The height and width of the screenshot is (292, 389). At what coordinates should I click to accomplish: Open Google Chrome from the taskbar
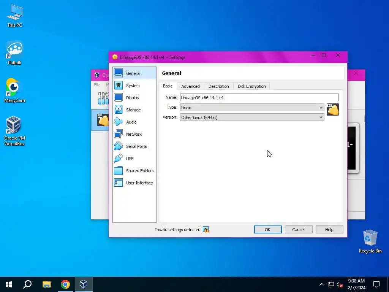[65, 284]
